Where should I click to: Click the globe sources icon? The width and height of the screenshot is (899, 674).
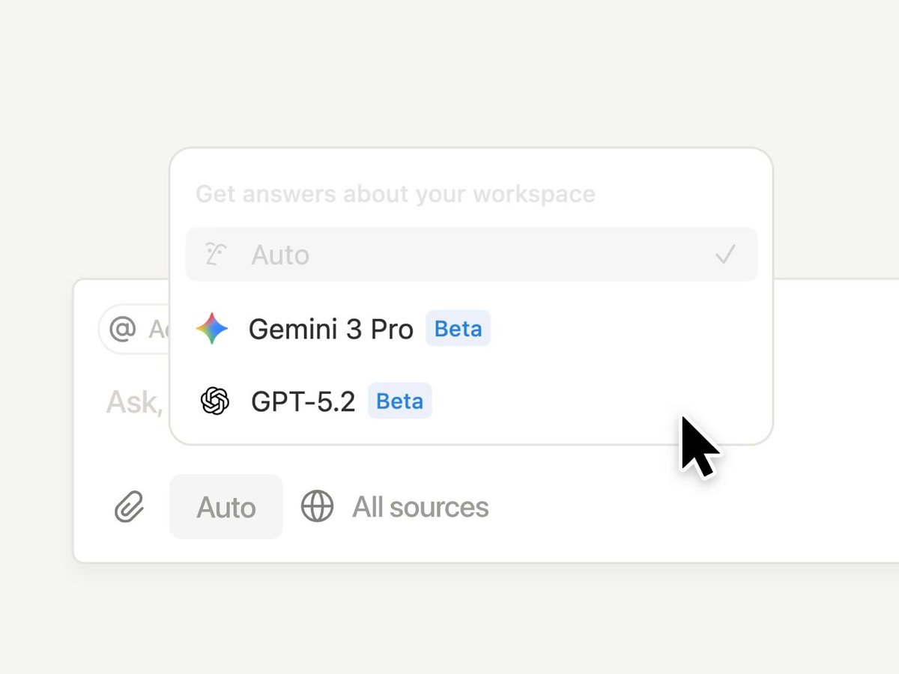point(317,507)
